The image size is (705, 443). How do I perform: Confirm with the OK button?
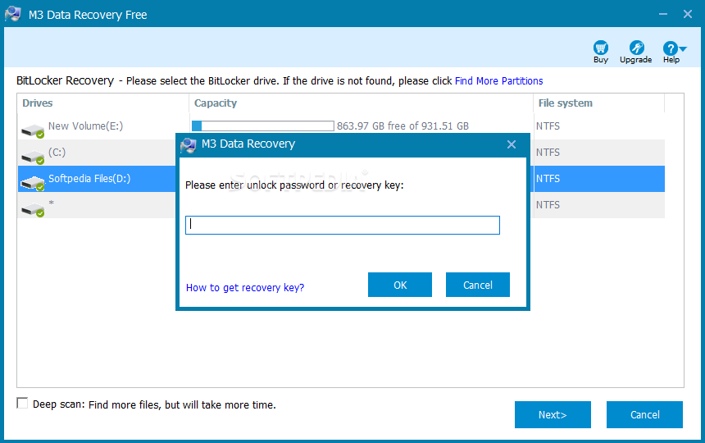[400, 285]
